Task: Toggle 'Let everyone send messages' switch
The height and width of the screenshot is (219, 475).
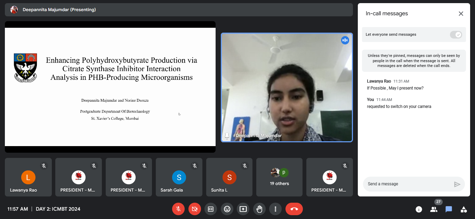Action: point(456,35)
